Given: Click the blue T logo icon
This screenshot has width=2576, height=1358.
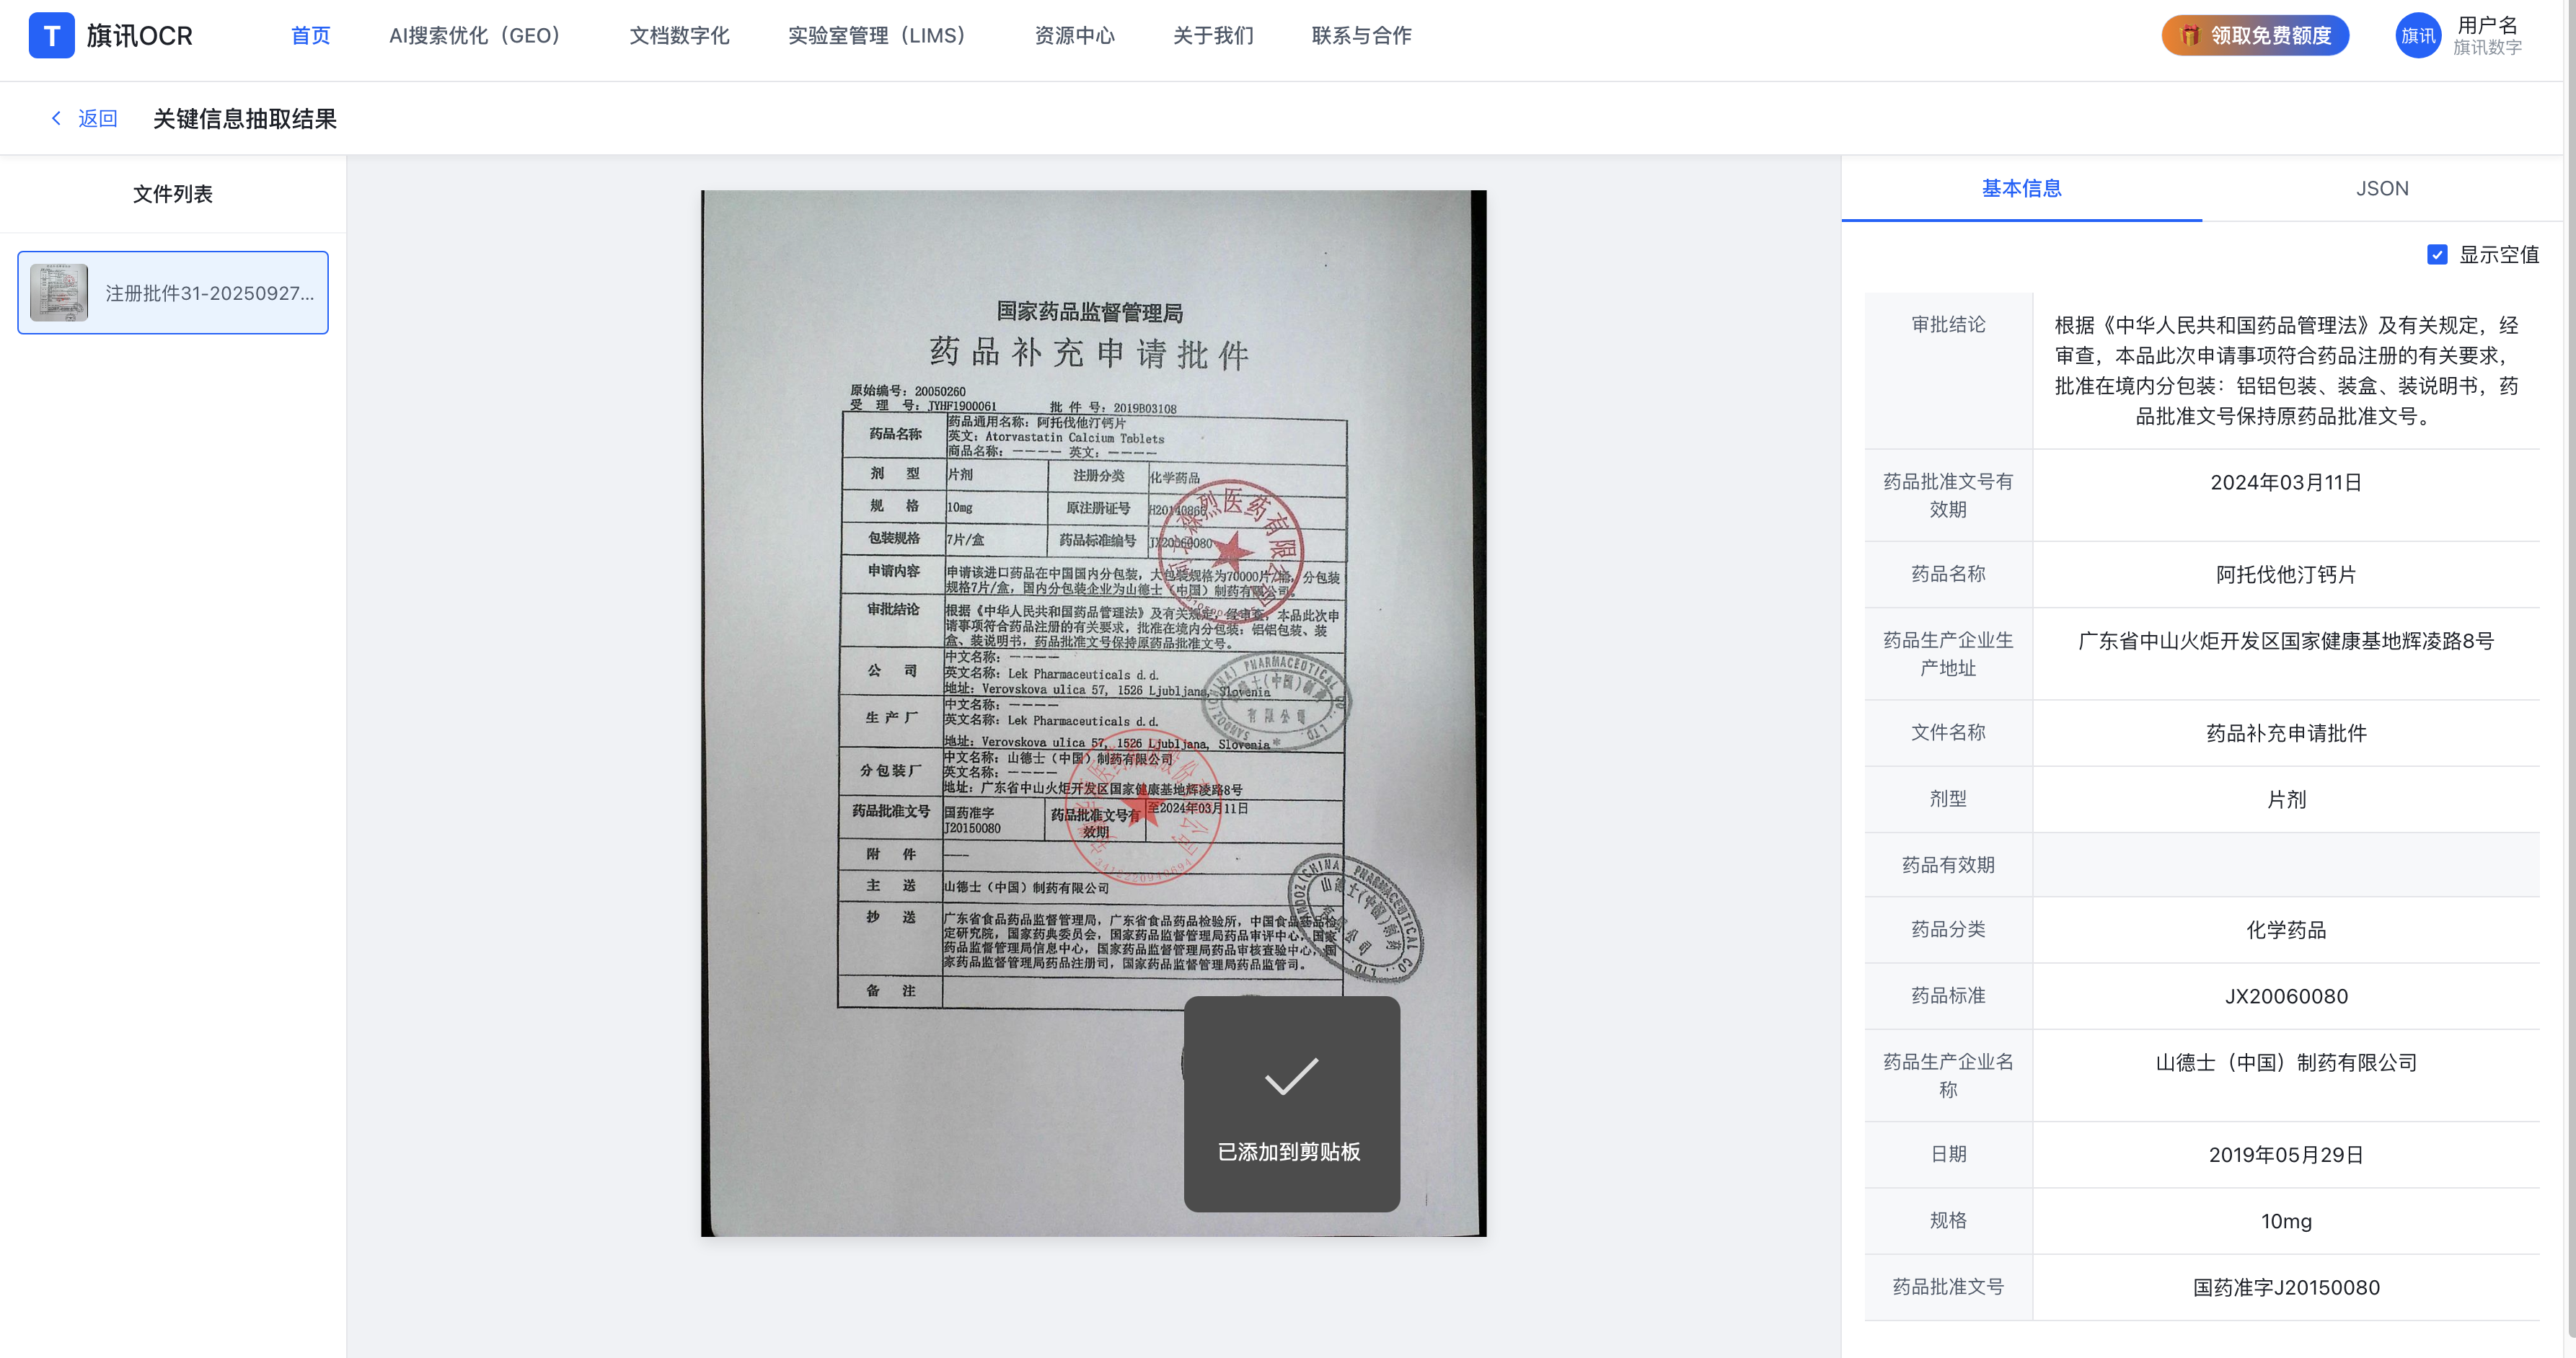Looking at the screenshot, I should [51, 36].
